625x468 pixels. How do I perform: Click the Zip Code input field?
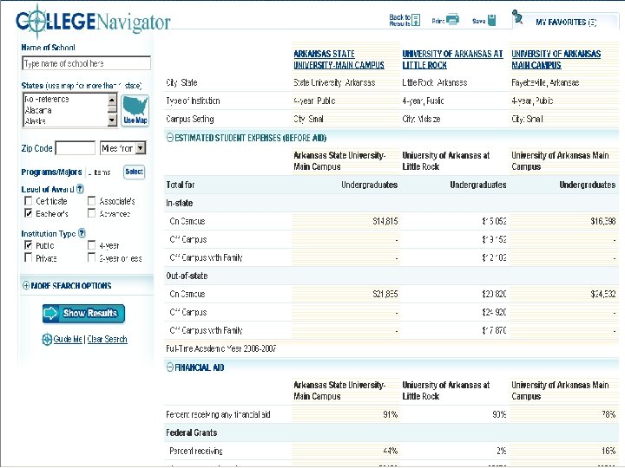pos(76,148)
